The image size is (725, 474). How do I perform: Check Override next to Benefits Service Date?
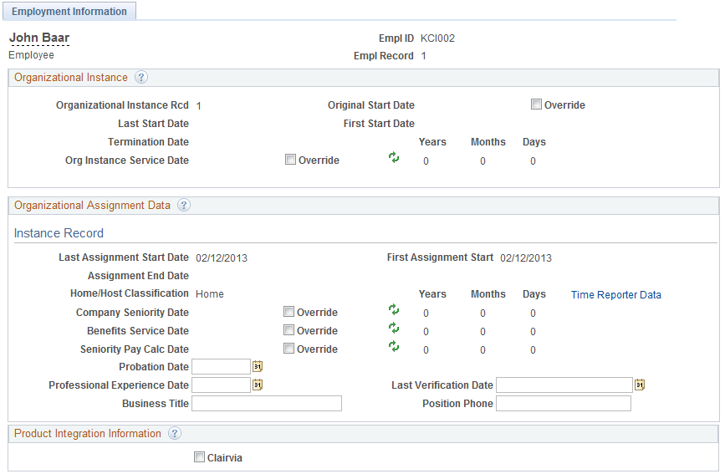[x=288, y=330]
